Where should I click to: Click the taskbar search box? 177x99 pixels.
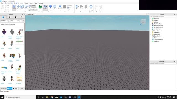click(x=20, y=97)
